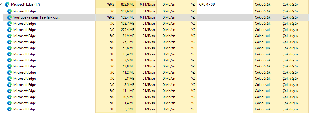Click the Edge icon on the YouTube row
This screenshot has height=113, width=311.
click(9, 17)
